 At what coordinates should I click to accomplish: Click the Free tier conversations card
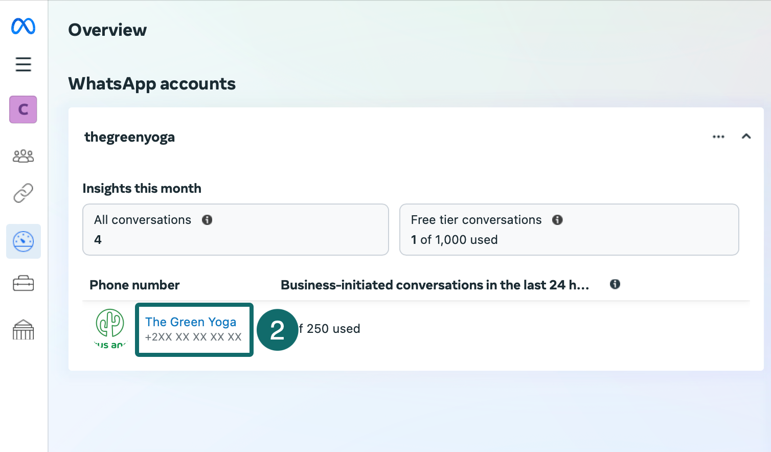point(569,230)
